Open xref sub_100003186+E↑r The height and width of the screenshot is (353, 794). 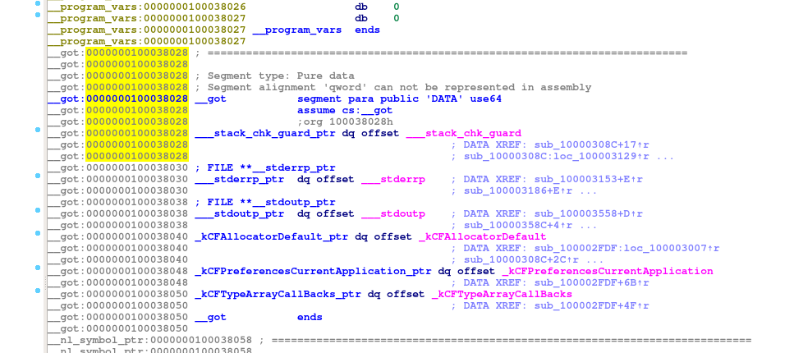pyautogui.click(x=518, y=191)
